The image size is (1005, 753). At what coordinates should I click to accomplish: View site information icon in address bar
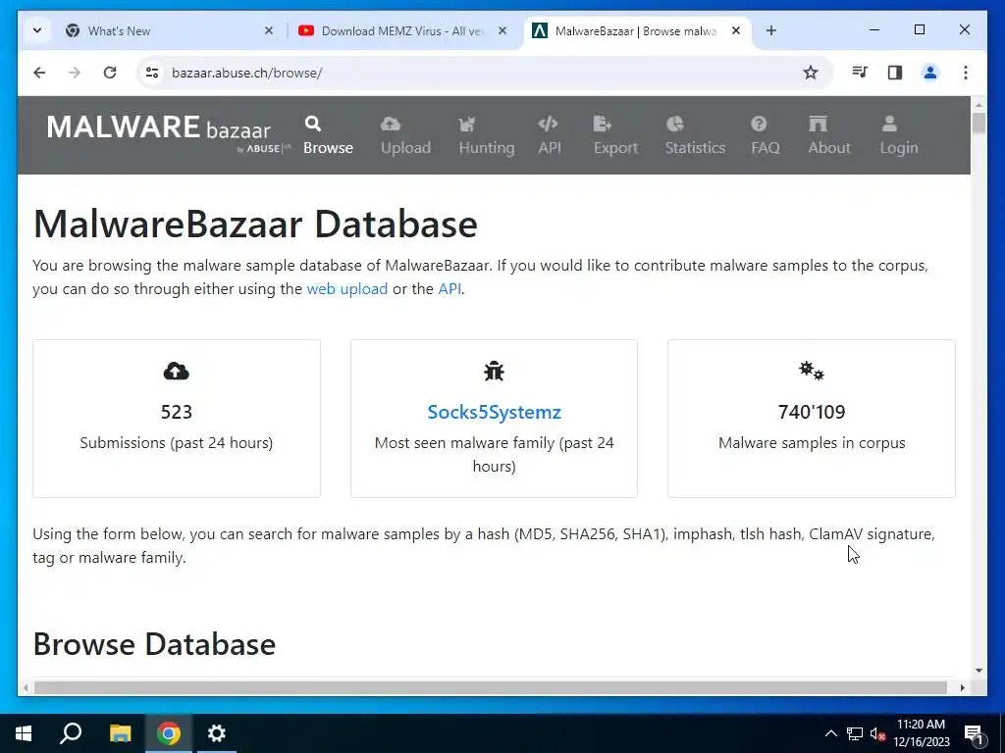(x=152, y=73)
